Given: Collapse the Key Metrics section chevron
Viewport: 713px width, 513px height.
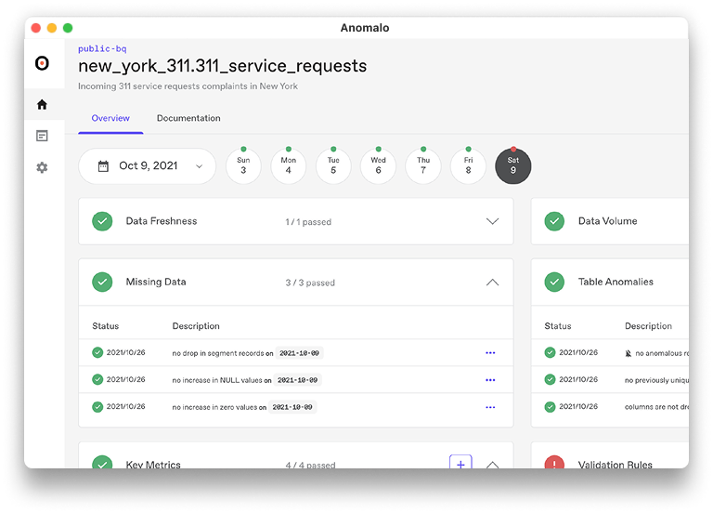Looking at the screenshot, I should (x=492, y=465).
